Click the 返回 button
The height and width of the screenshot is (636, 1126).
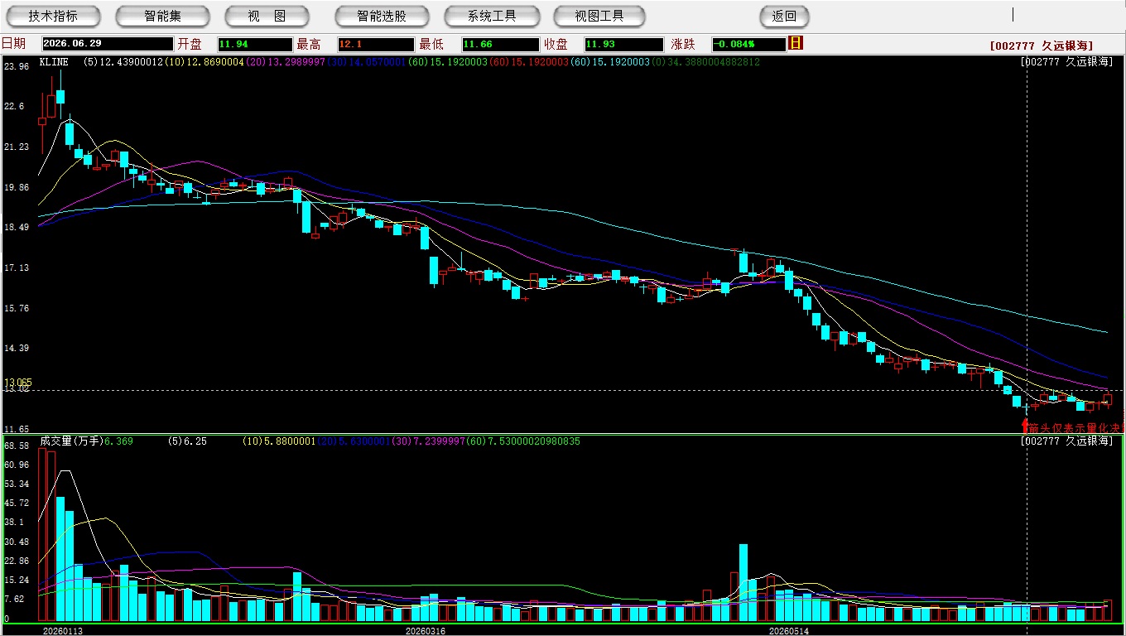pos(784,16)
